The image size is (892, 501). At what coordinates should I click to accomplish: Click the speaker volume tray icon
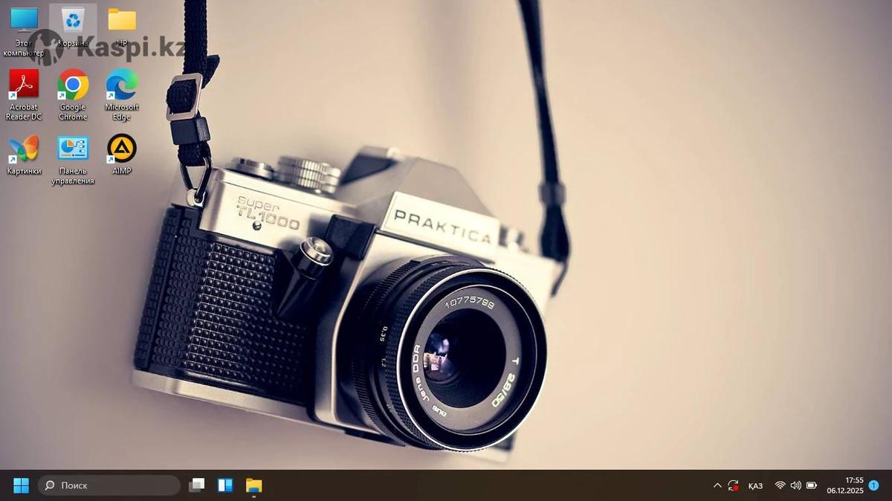[795, 485]
